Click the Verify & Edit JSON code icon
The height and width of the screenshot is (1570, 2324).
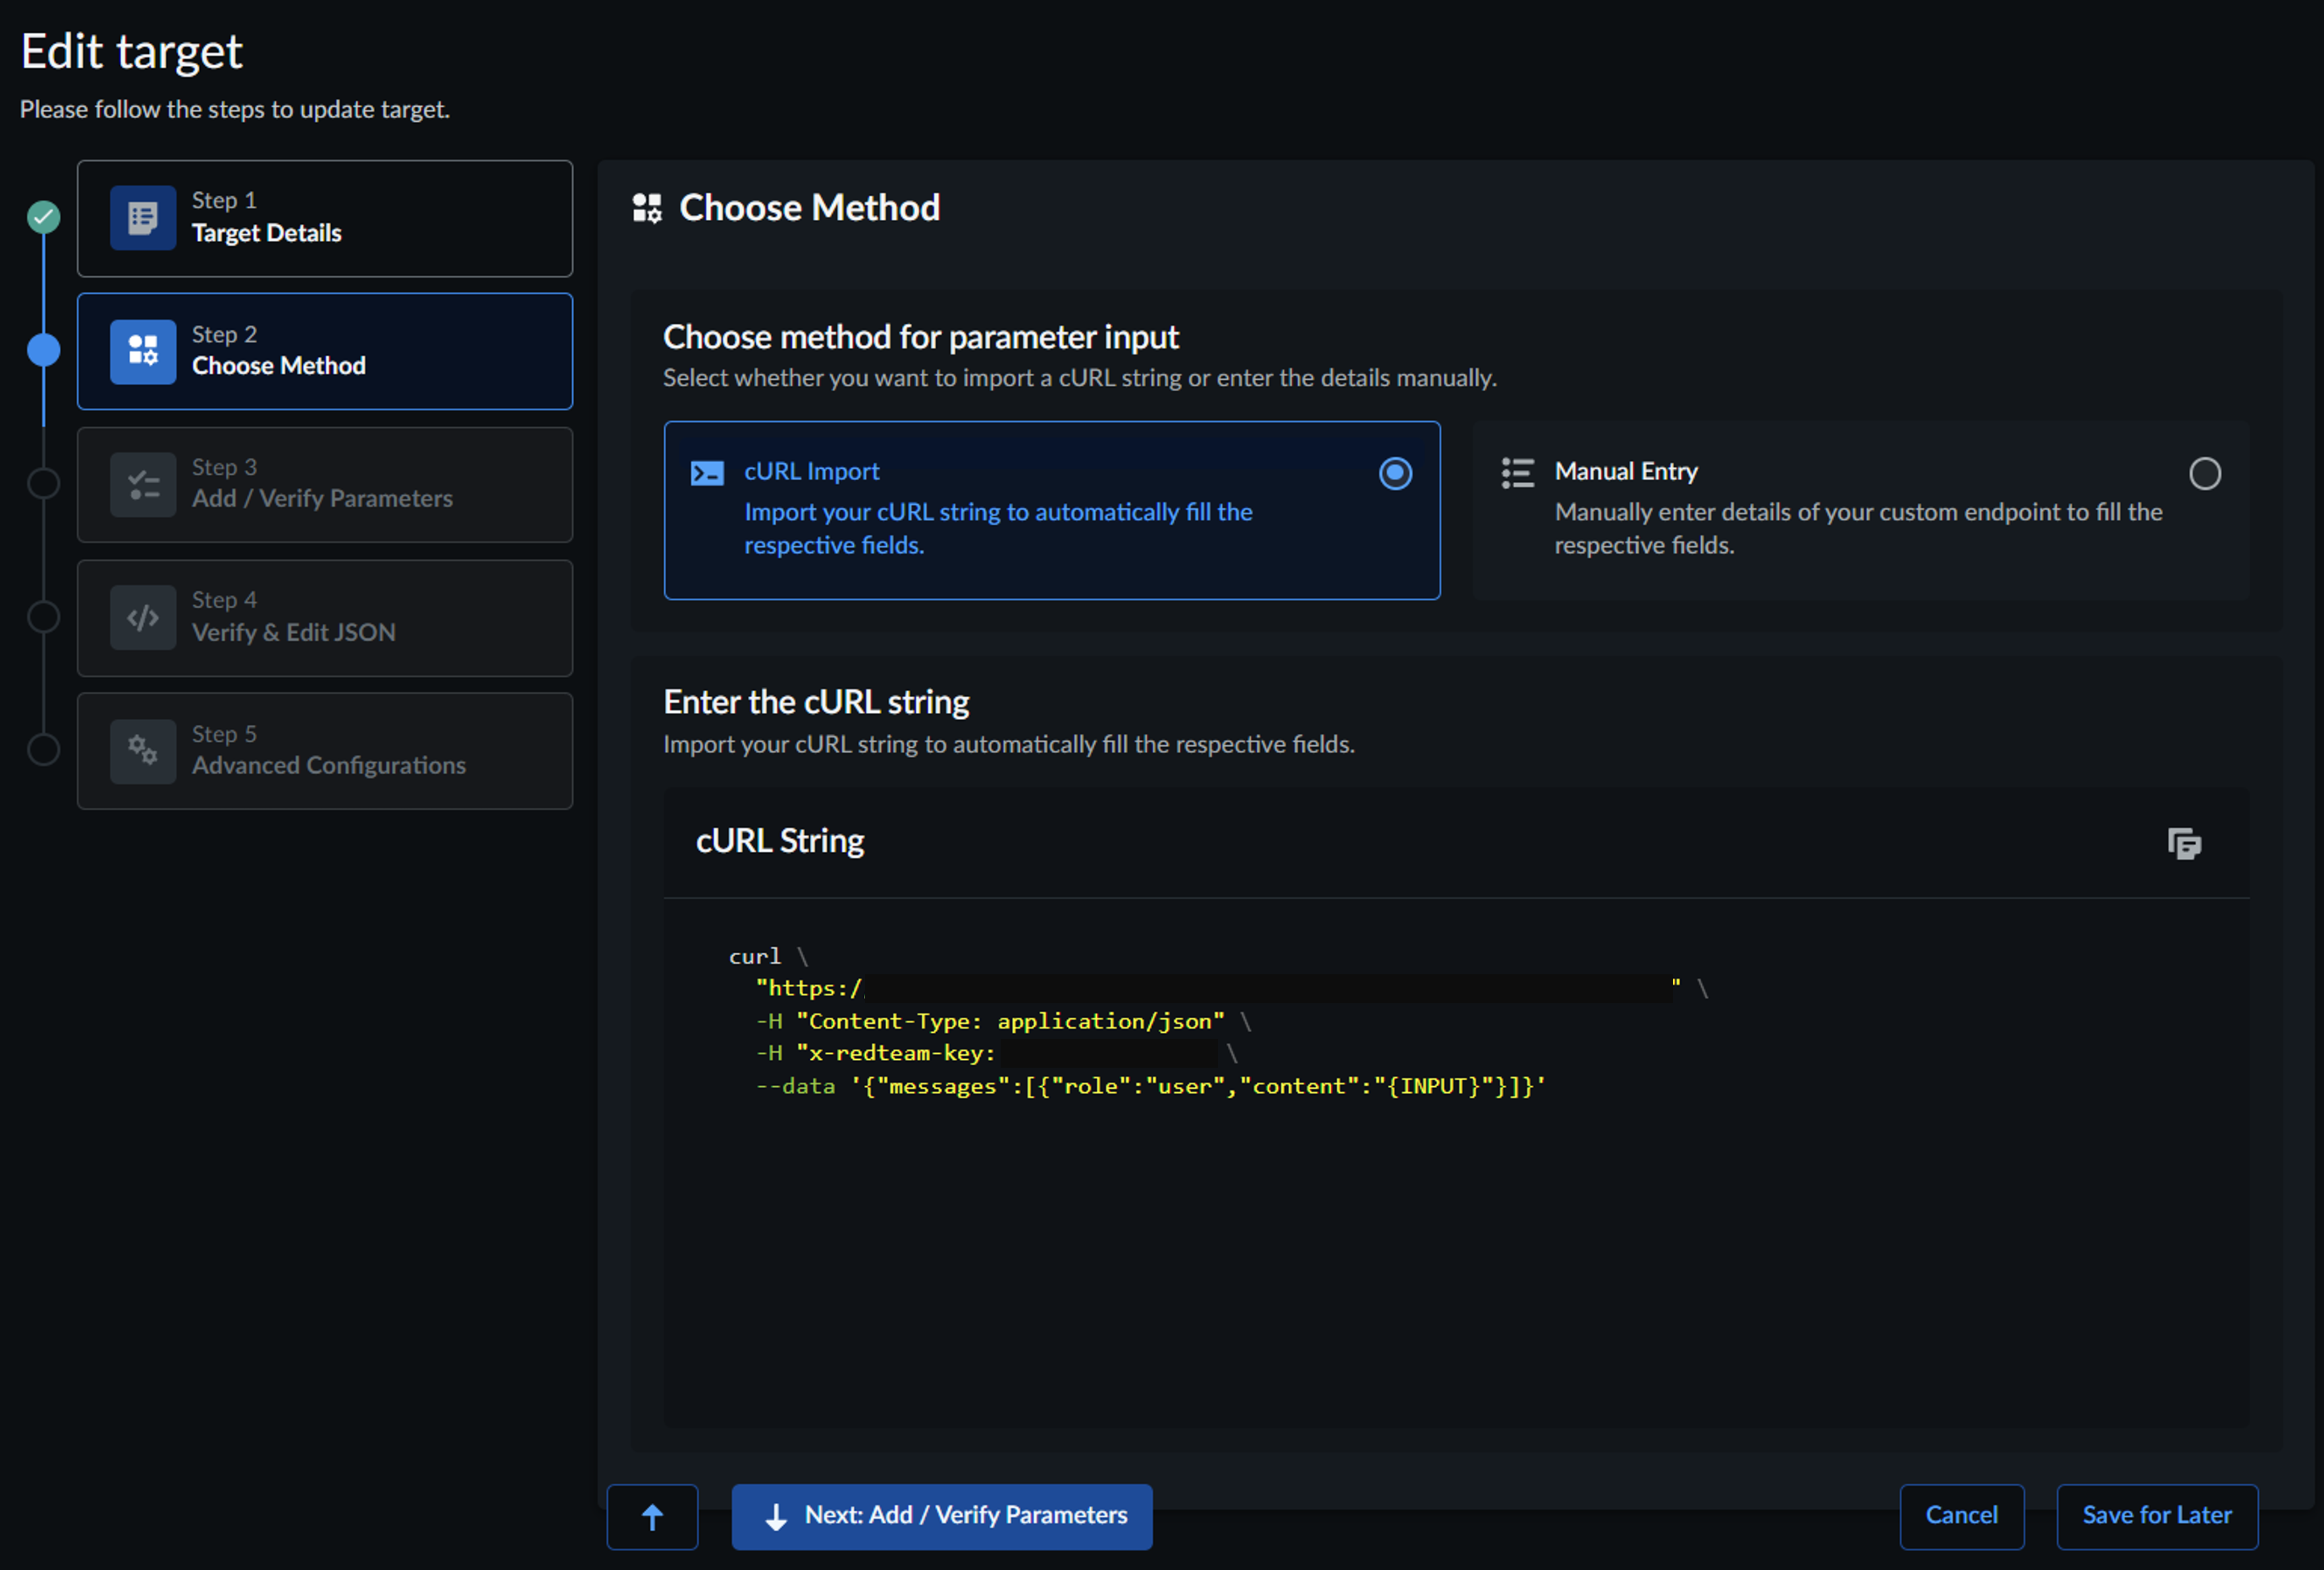143,618
